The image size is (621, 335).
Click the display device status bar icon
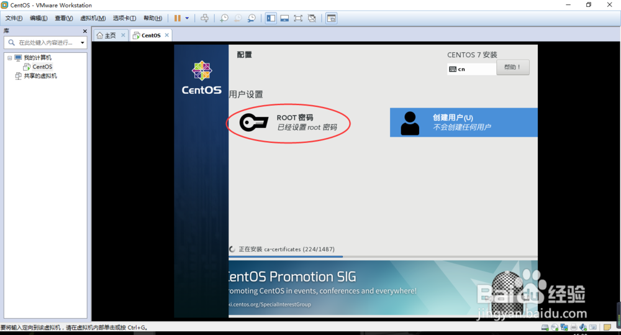[x=593, y=328]
